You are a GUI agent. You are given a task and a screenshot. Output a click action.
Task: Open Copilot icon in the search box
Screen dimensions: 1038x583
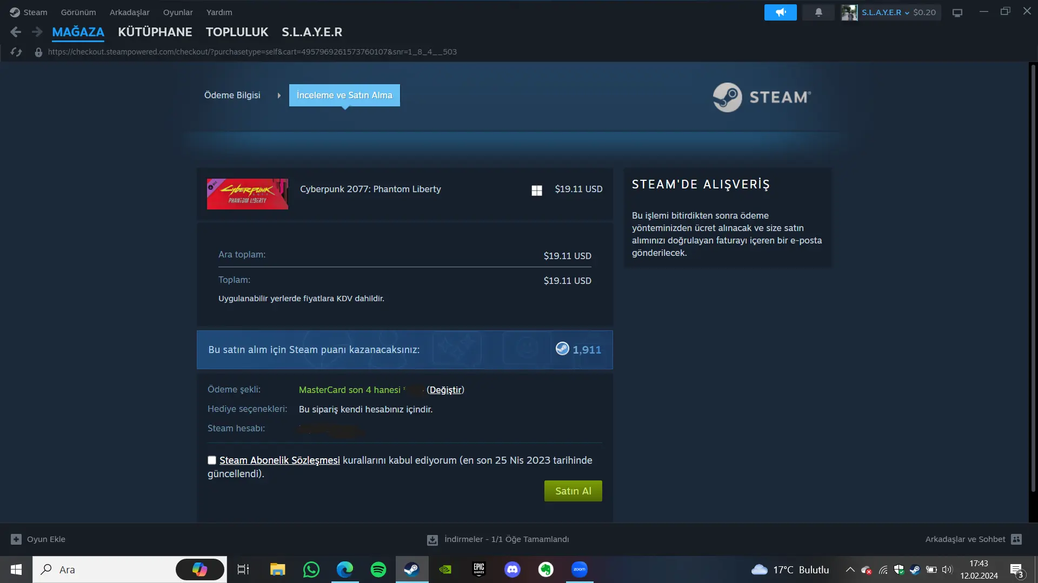[x=199, y=570]
